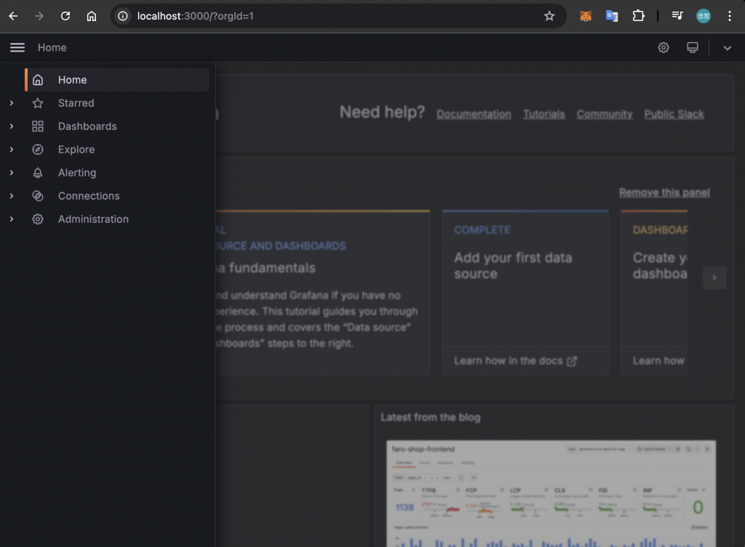The height and width of the screenshot is (547, 745).
Task: Expand the Alerting section chevron
Action: point(12,173)
